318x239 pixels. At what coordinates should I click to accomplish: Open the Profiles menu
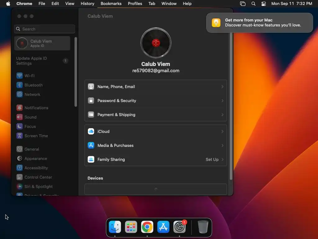coord(135,4)
